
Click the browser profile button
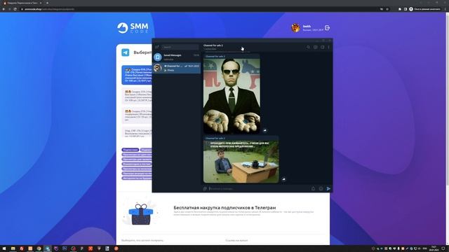pyautogui.click(x=424, y=9)
